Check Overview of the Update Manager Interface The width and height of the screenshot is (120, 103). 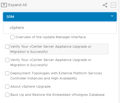(12, 37)
